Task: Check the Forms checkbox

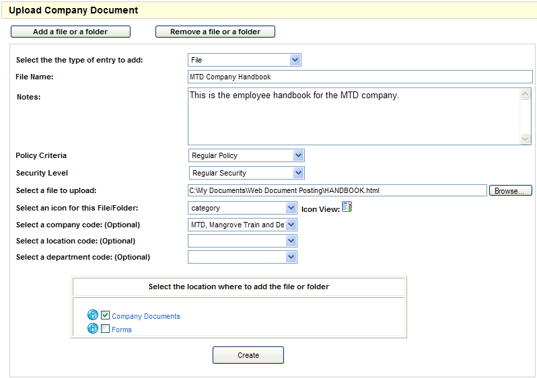Action: 105,329
